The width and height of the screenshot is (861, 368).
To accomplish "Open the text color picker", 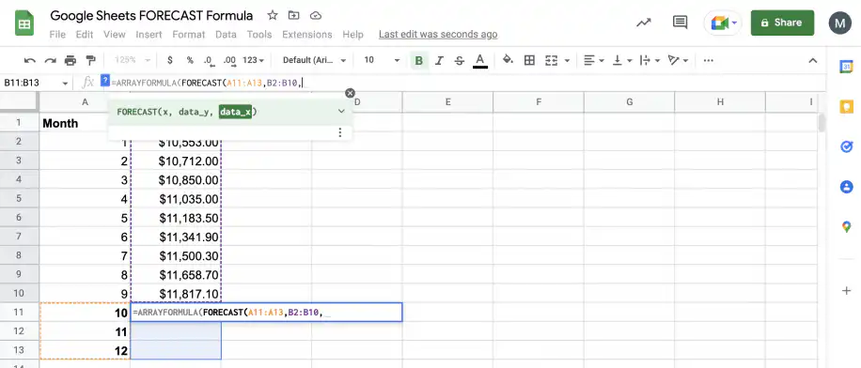I will pos(480,60).
